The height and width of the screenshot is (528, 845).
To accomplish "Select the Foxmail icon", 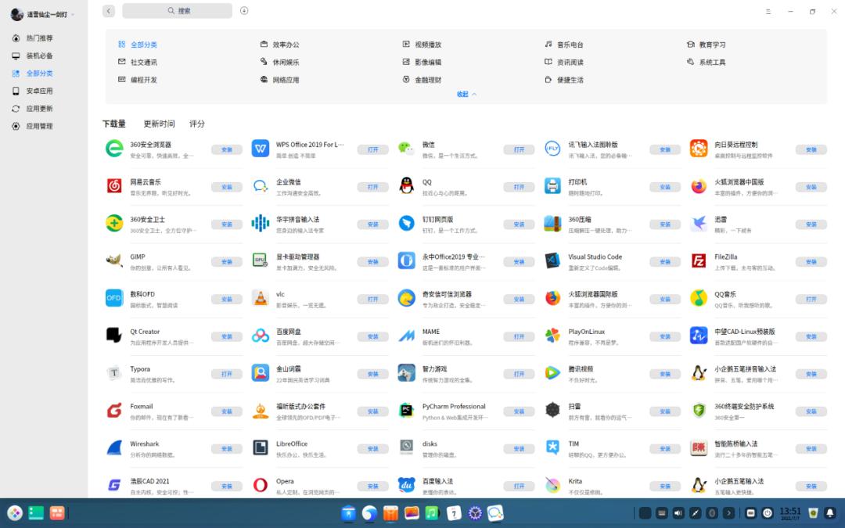I will [113, 411].
